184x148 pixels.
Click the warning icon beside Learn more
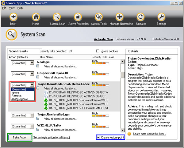coord(129,134)
